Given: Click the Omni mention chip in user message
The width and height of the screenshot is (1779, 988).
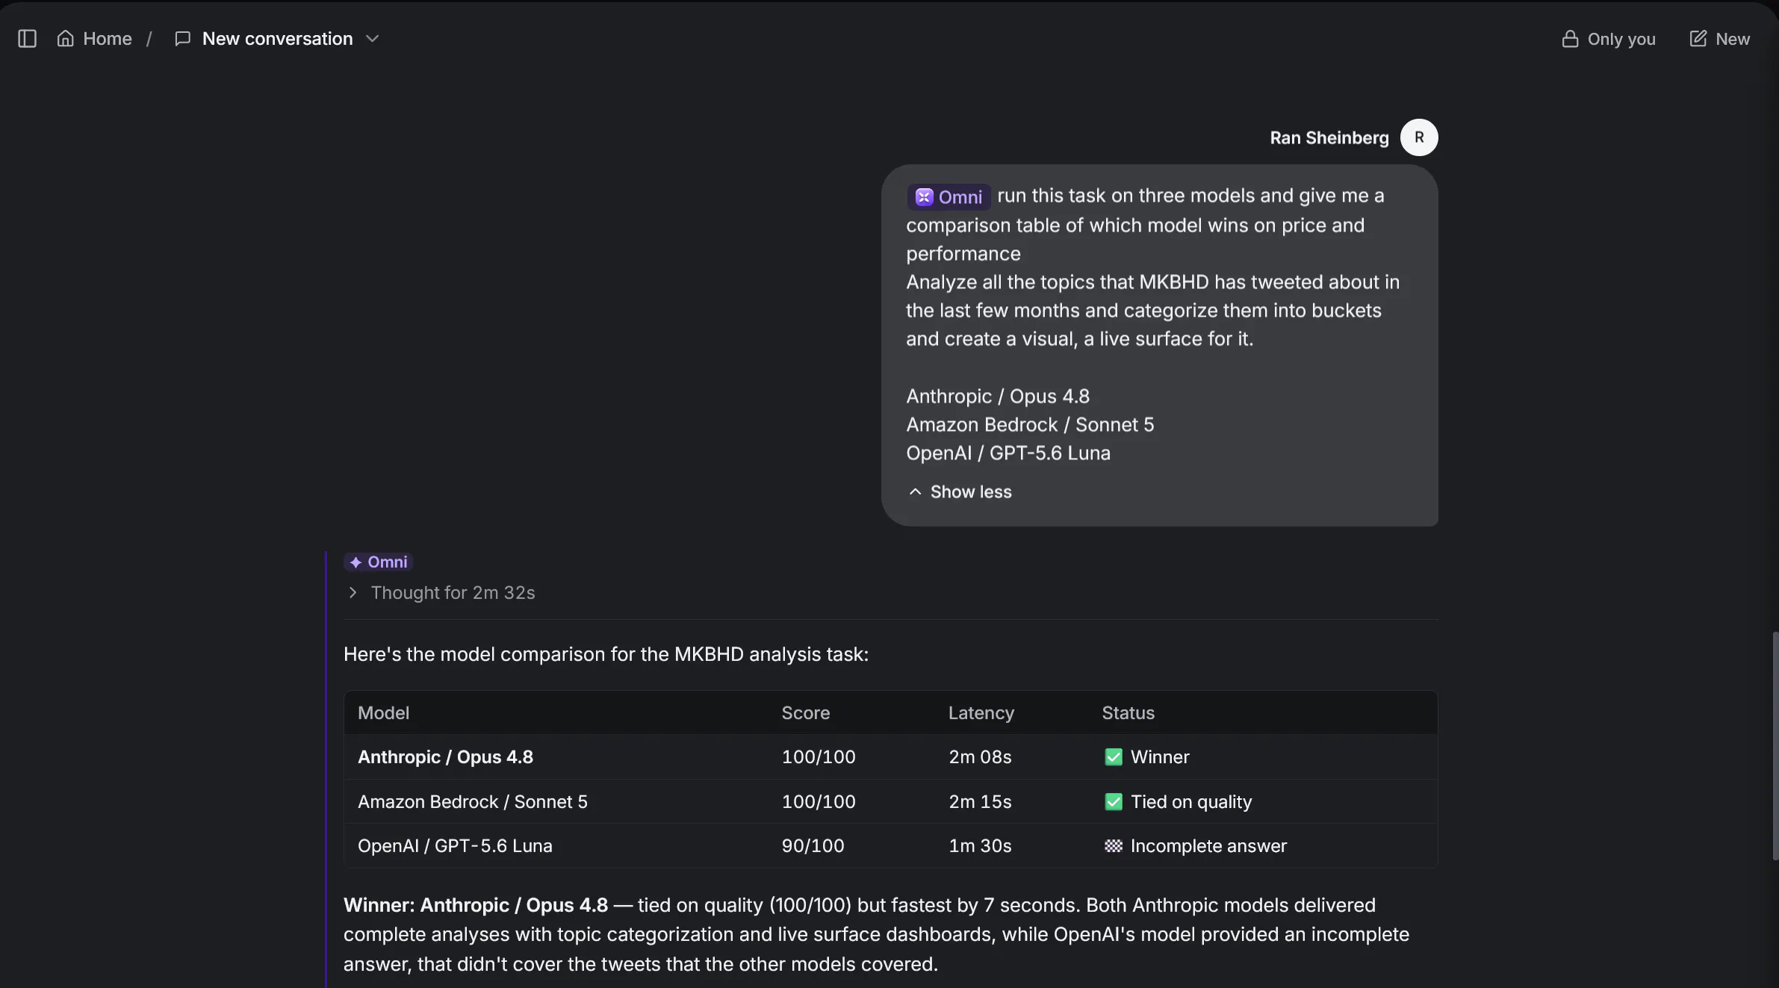Looking at the screenshot, I should [949, 197].
